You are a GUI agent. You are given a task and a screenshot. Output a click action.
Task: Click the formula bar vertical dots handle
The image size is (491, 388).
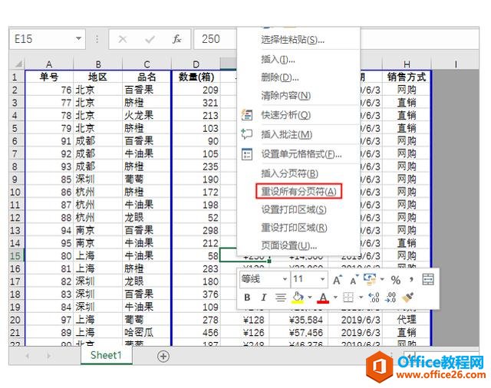click(x=97, y=39)
